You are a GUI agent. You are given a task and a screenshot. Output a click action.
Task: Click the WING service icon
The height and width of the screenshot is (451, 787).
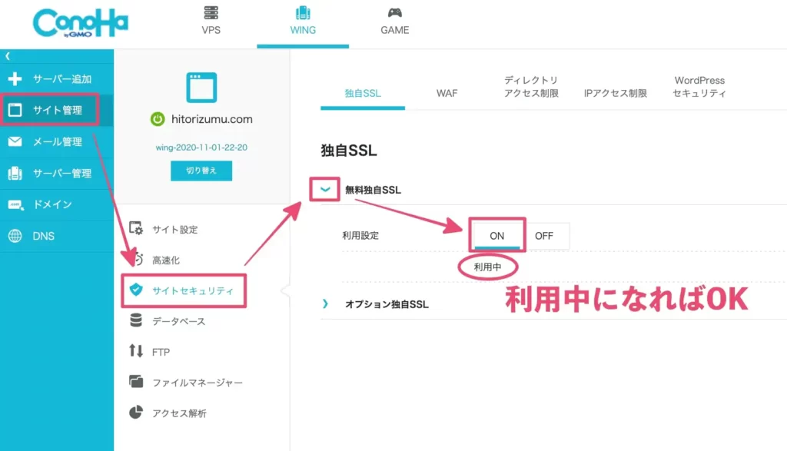point(303,12)
